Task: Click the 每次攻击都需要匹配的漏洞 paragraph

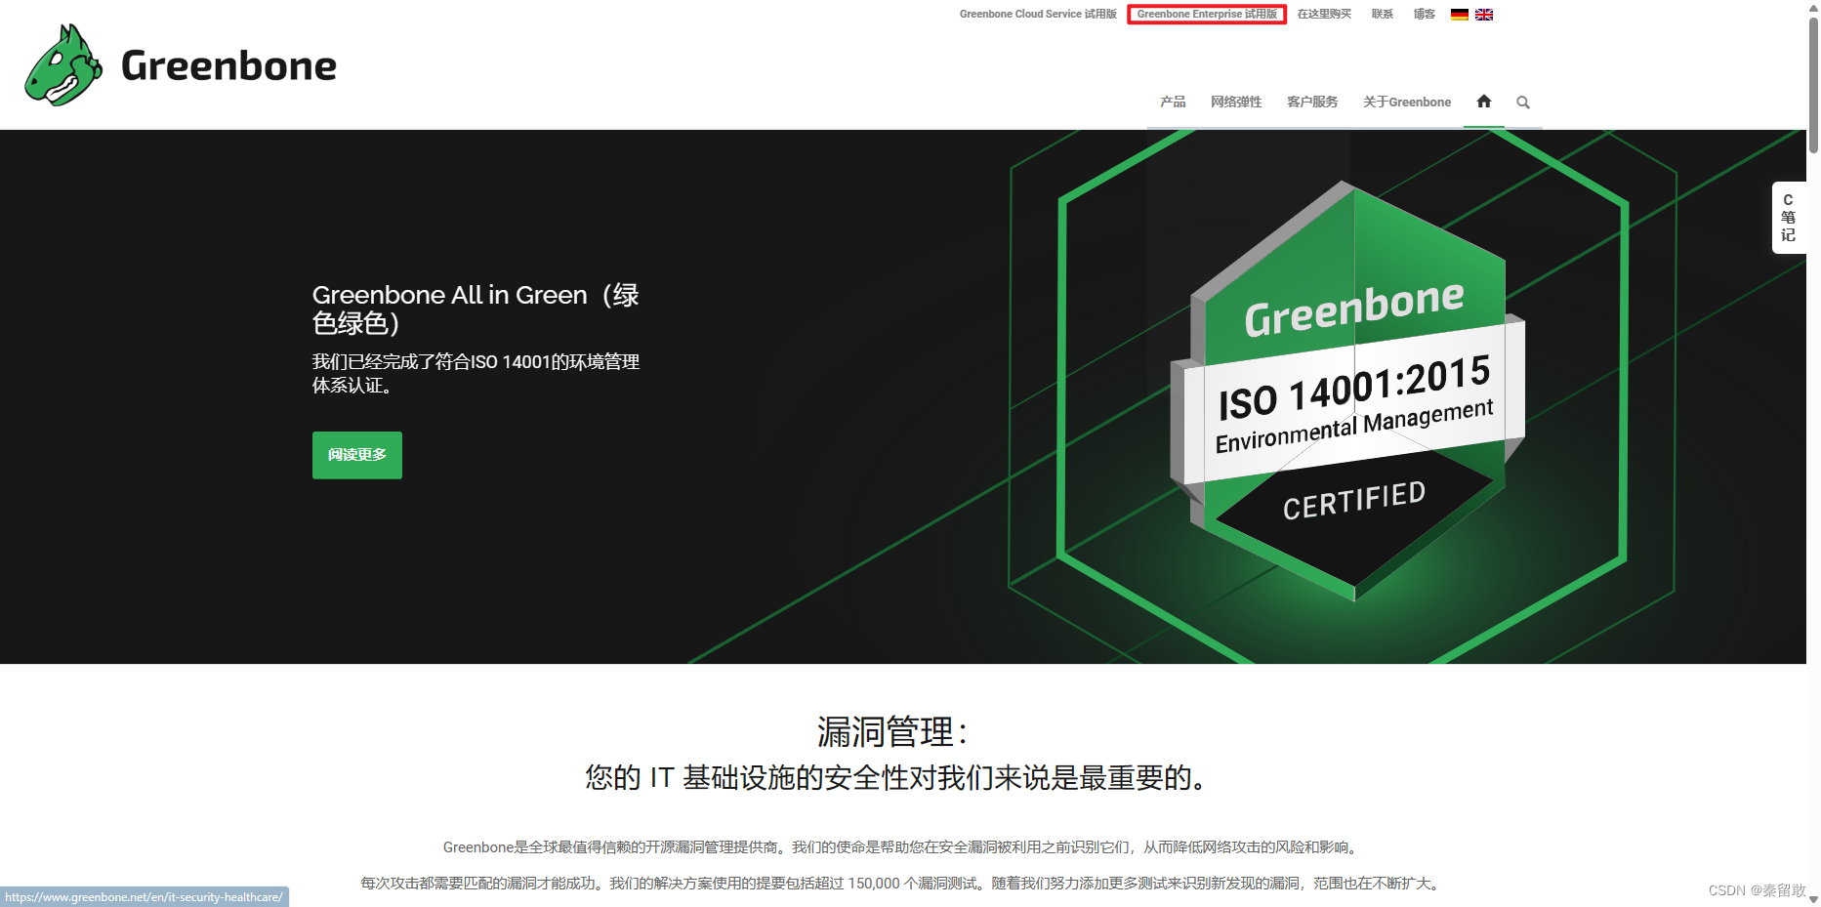Action: [x=902, y=884]
